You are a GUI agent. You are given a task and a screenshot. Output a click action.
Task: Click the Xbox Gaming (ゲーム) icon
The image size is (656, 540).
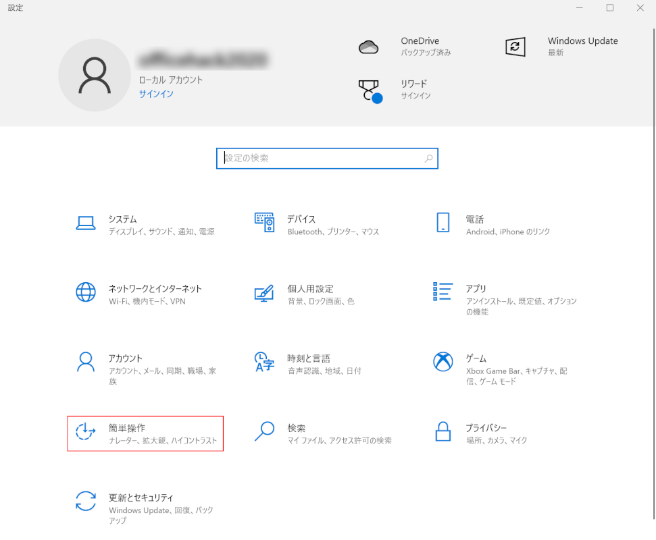[x=443, y=362]
